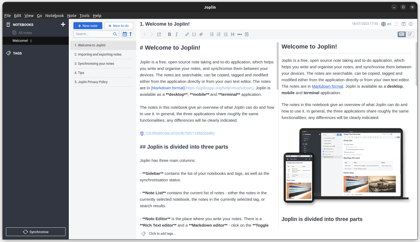
Task: Set an alarm with the bell icon
Action: coord(397,24)
